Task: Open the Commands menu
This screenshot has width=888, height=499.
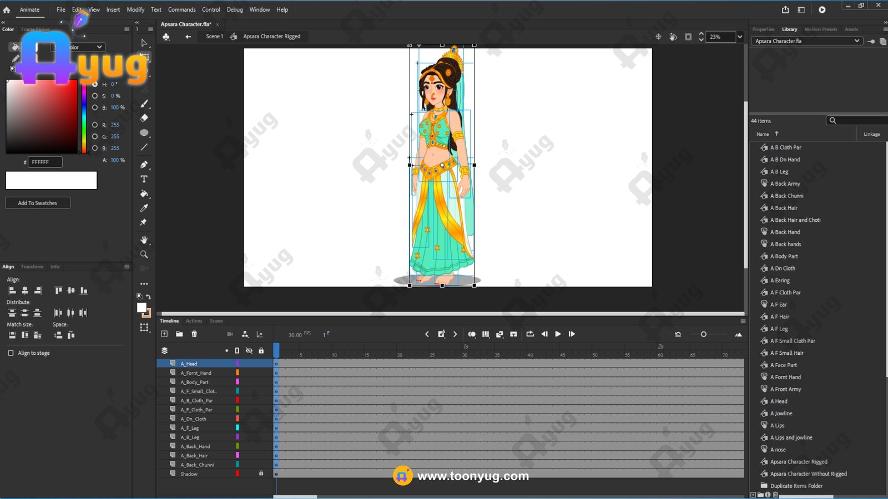Action: pyautogui.click(x=182, y=9)
